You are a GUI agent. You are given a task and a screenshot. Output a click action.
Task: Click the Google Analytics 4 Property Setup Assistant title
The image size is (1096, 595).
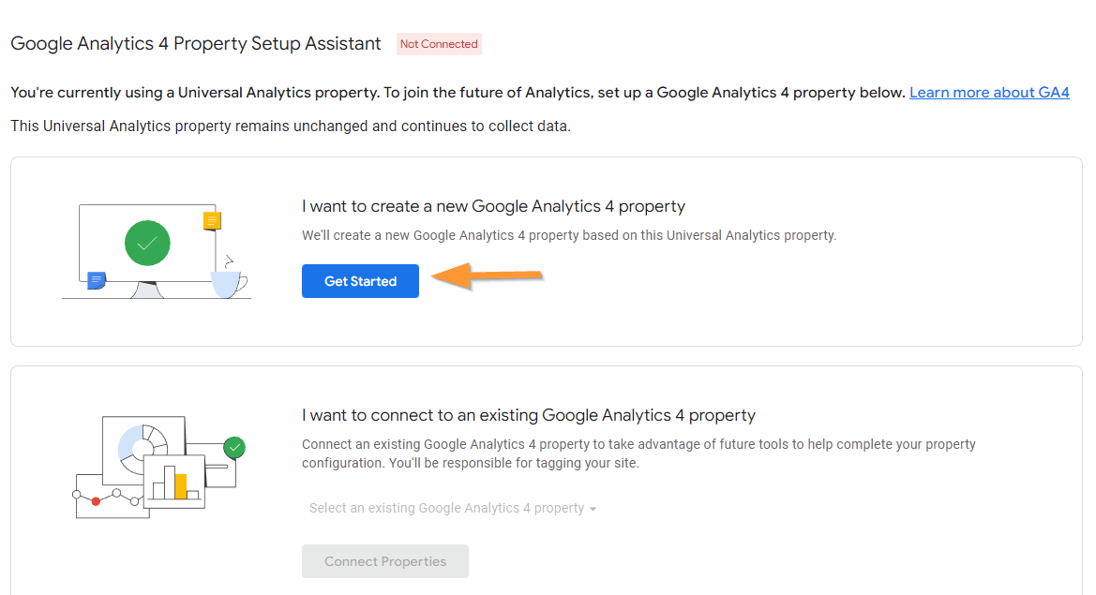point(196,43)
